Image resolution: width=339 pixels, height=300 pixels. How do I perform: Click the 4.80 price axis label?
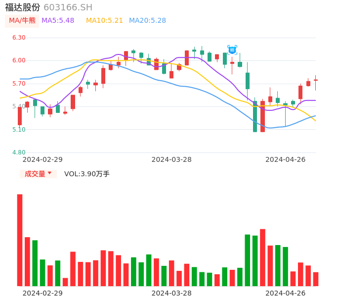coord(19,152)
